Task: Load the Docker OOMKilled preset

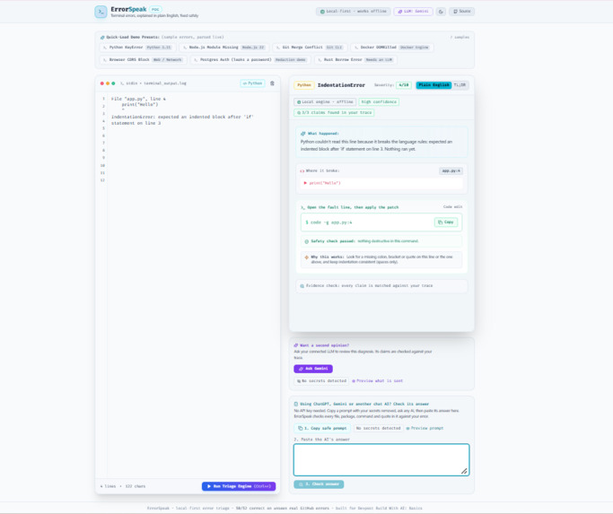Action: (x=391, y=48)
